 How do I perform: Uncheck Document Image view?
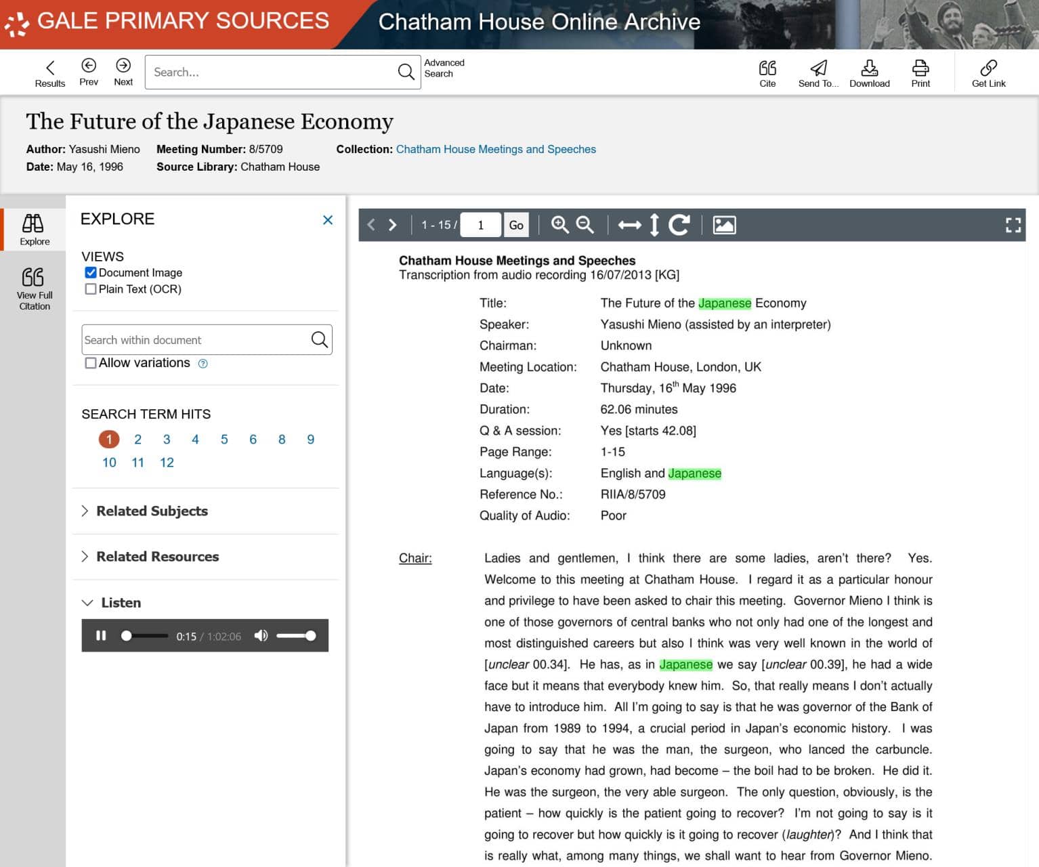point(91,272)
